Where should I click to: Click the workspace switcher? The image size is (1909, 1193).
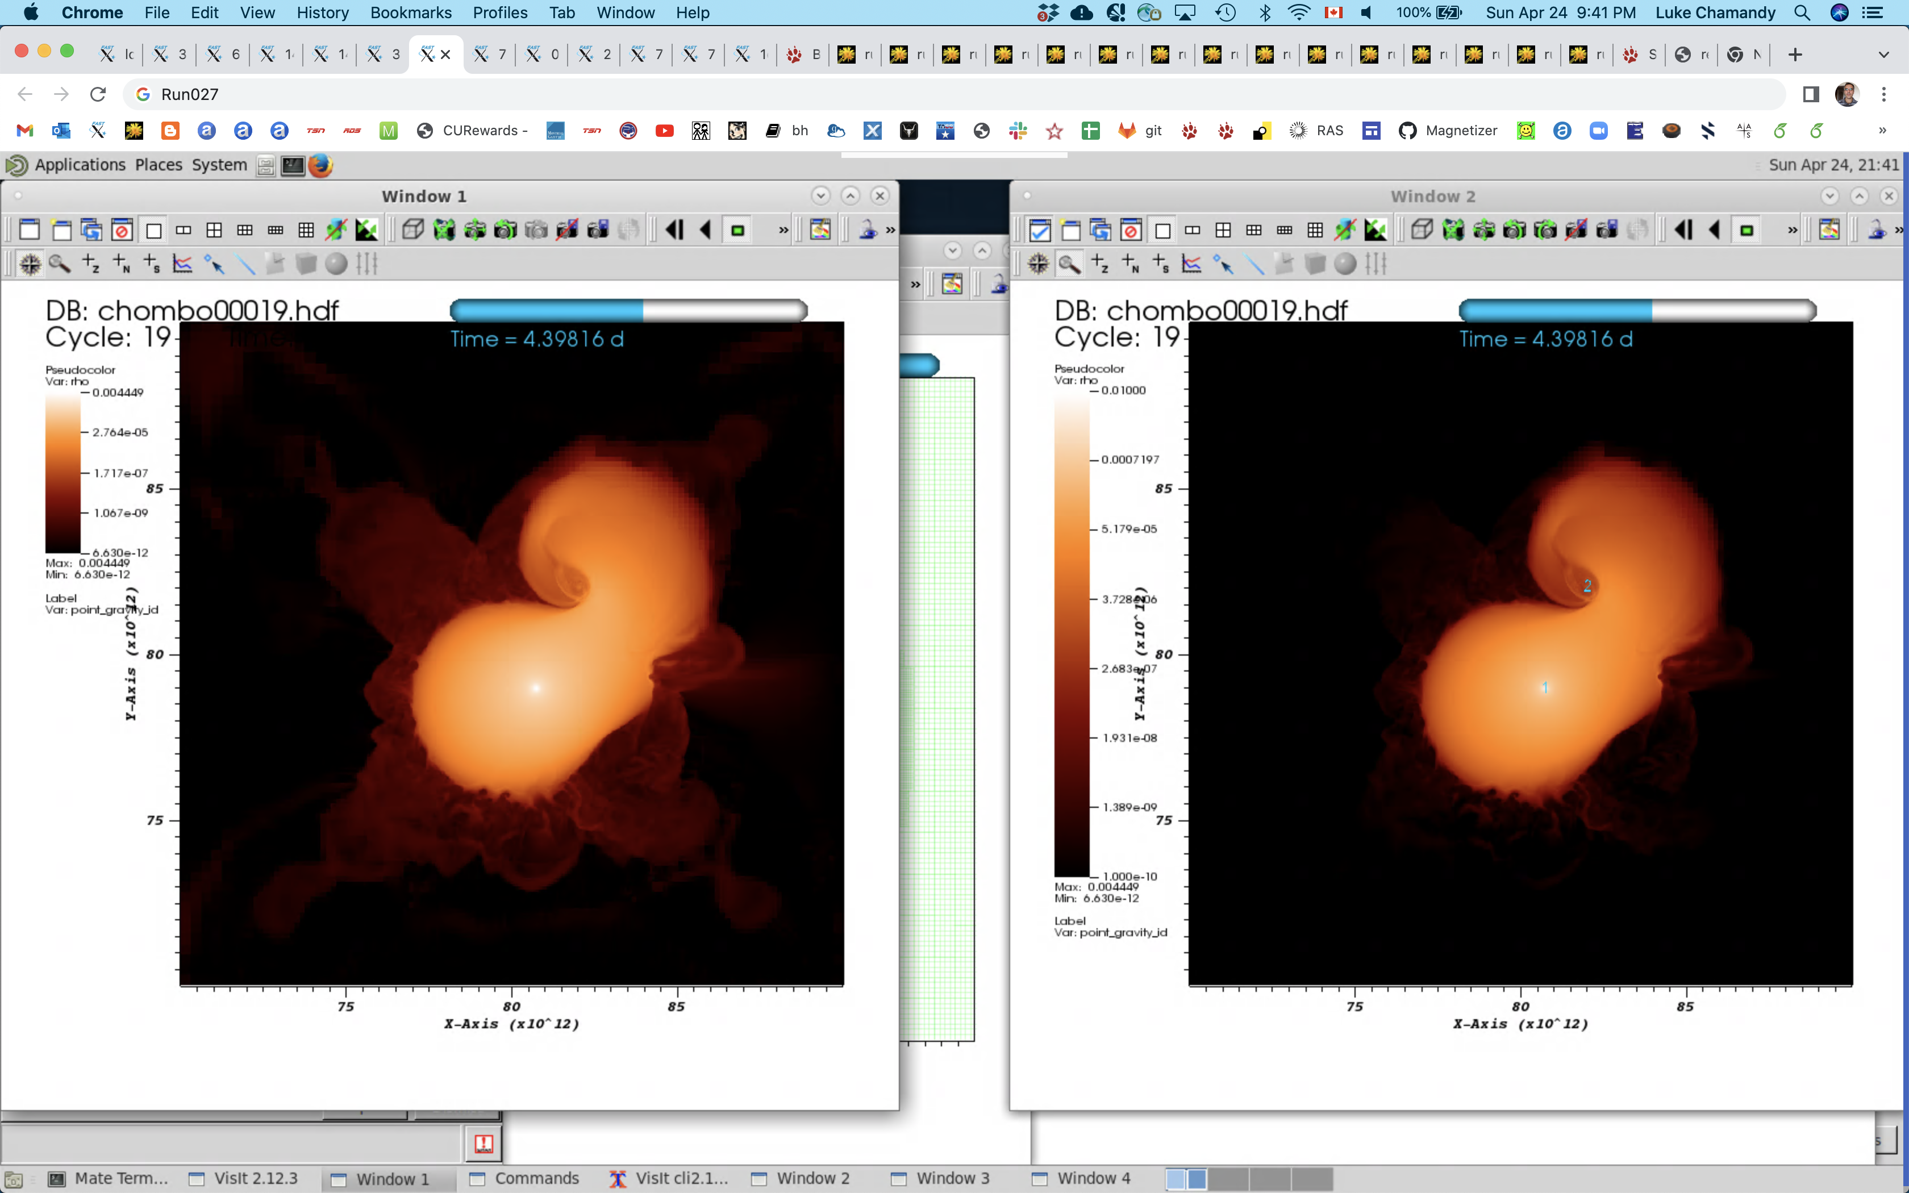coord(1249,1179)
